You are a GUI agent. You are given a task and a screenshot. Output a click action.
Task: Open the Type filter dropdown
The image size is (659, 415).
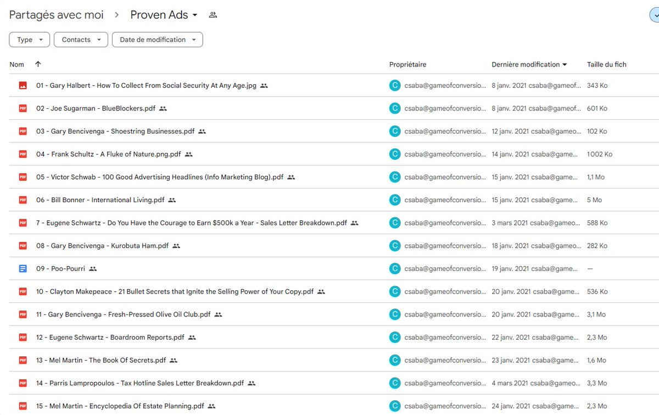[x=30, y=40]
